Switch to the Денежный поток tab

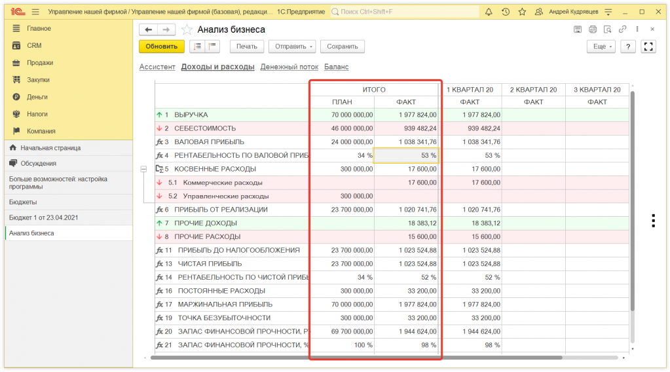coord(289,67)
